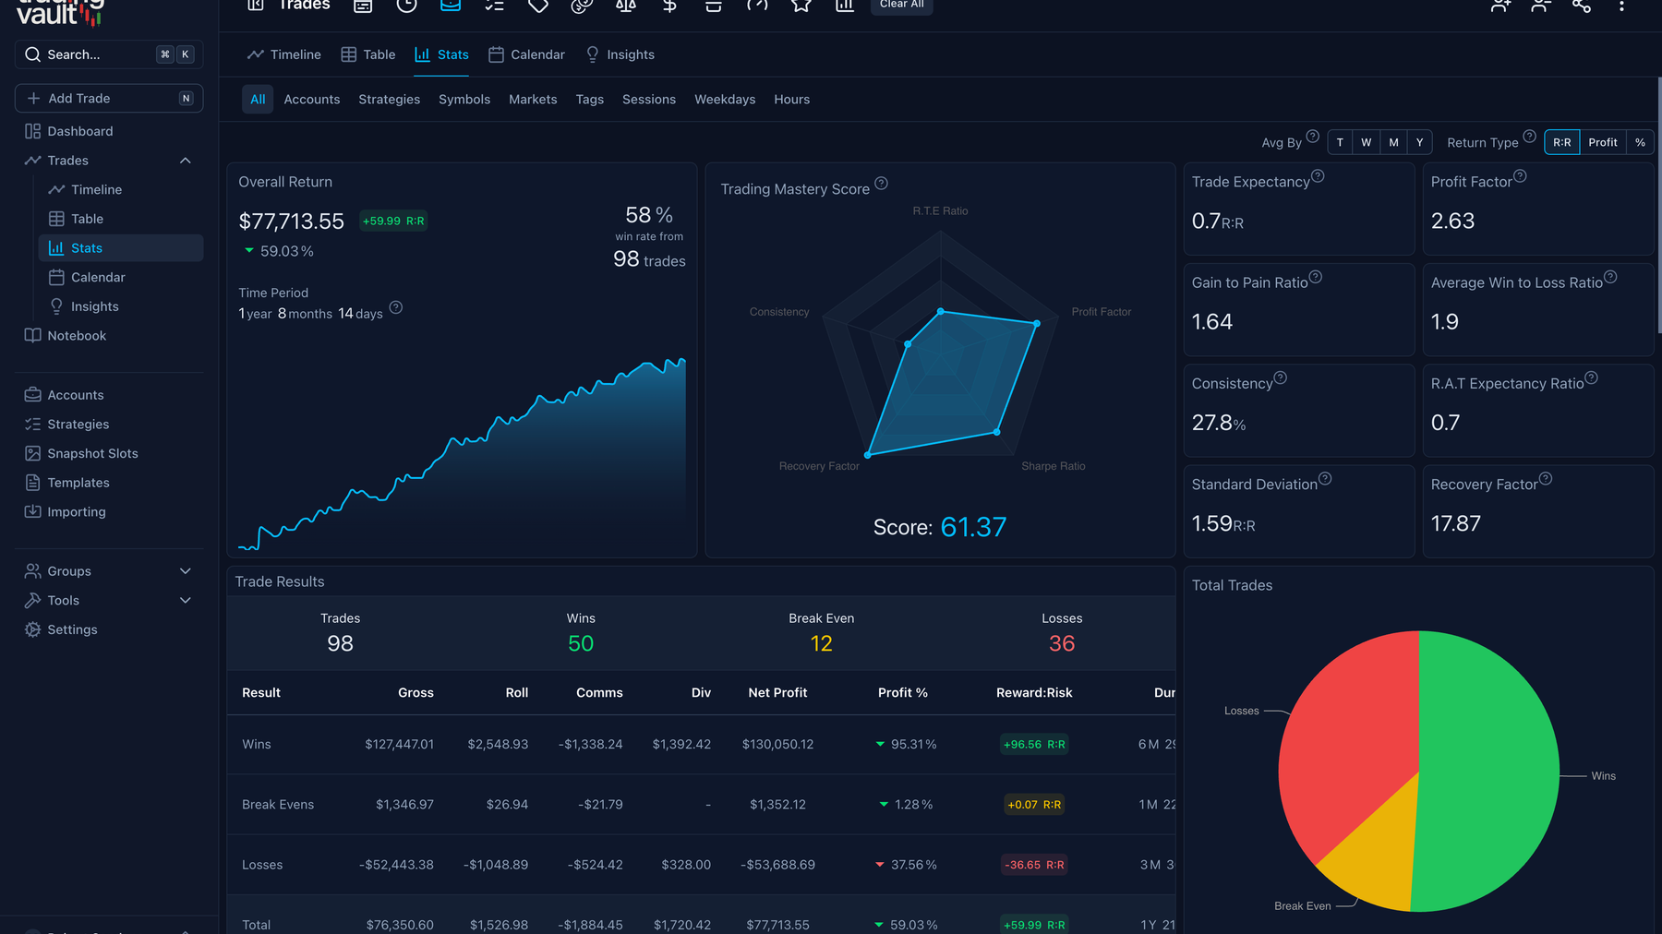Viewport: 1662px width, 934px height.
Task: Expand the Tools menu in the sidebar
Action: pos(185,600)
